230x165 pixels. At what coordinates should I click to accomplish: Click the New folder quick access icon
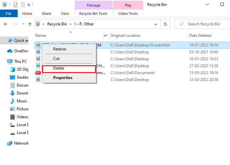click(x=23, y=5)
